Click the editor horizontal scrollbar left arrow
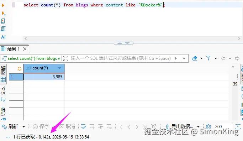The width and height of the screenshot is (243, 141). 26,38
